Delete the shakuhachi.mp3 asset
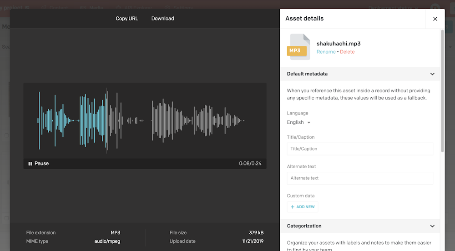The image size is (455, 251). [x=347, y=52]
